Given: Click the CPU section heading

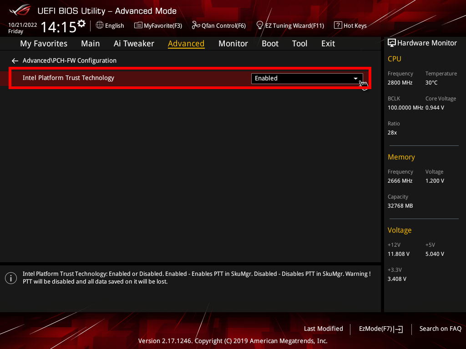Looking at the screenshot, I should coord(395,59).
